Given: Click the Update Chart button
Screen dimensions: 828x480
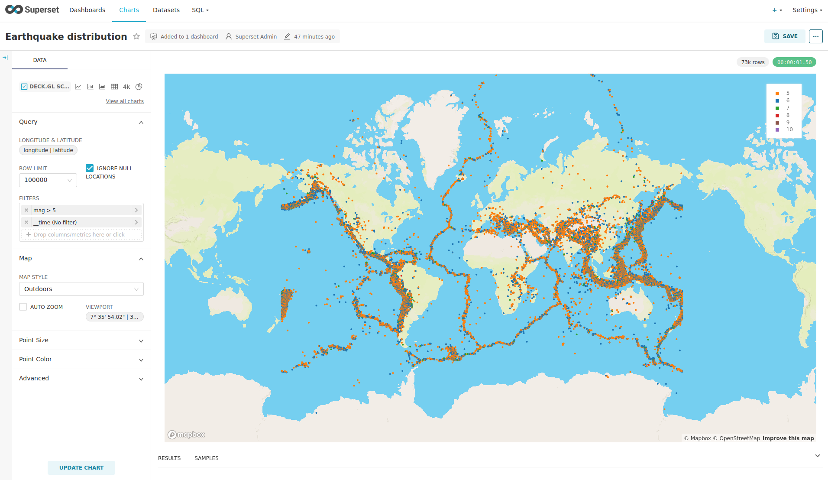Looking at the screenshot, I should tap(81, 468).
